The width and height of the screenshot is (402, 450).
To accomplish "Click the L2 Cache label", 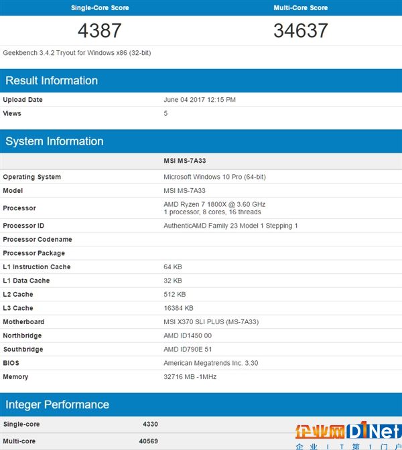I will click(x=18, y=295).
